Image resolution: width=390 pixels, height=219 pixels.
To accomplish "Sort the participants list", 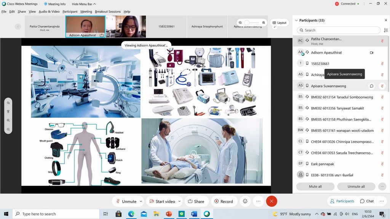I will 385,30.
